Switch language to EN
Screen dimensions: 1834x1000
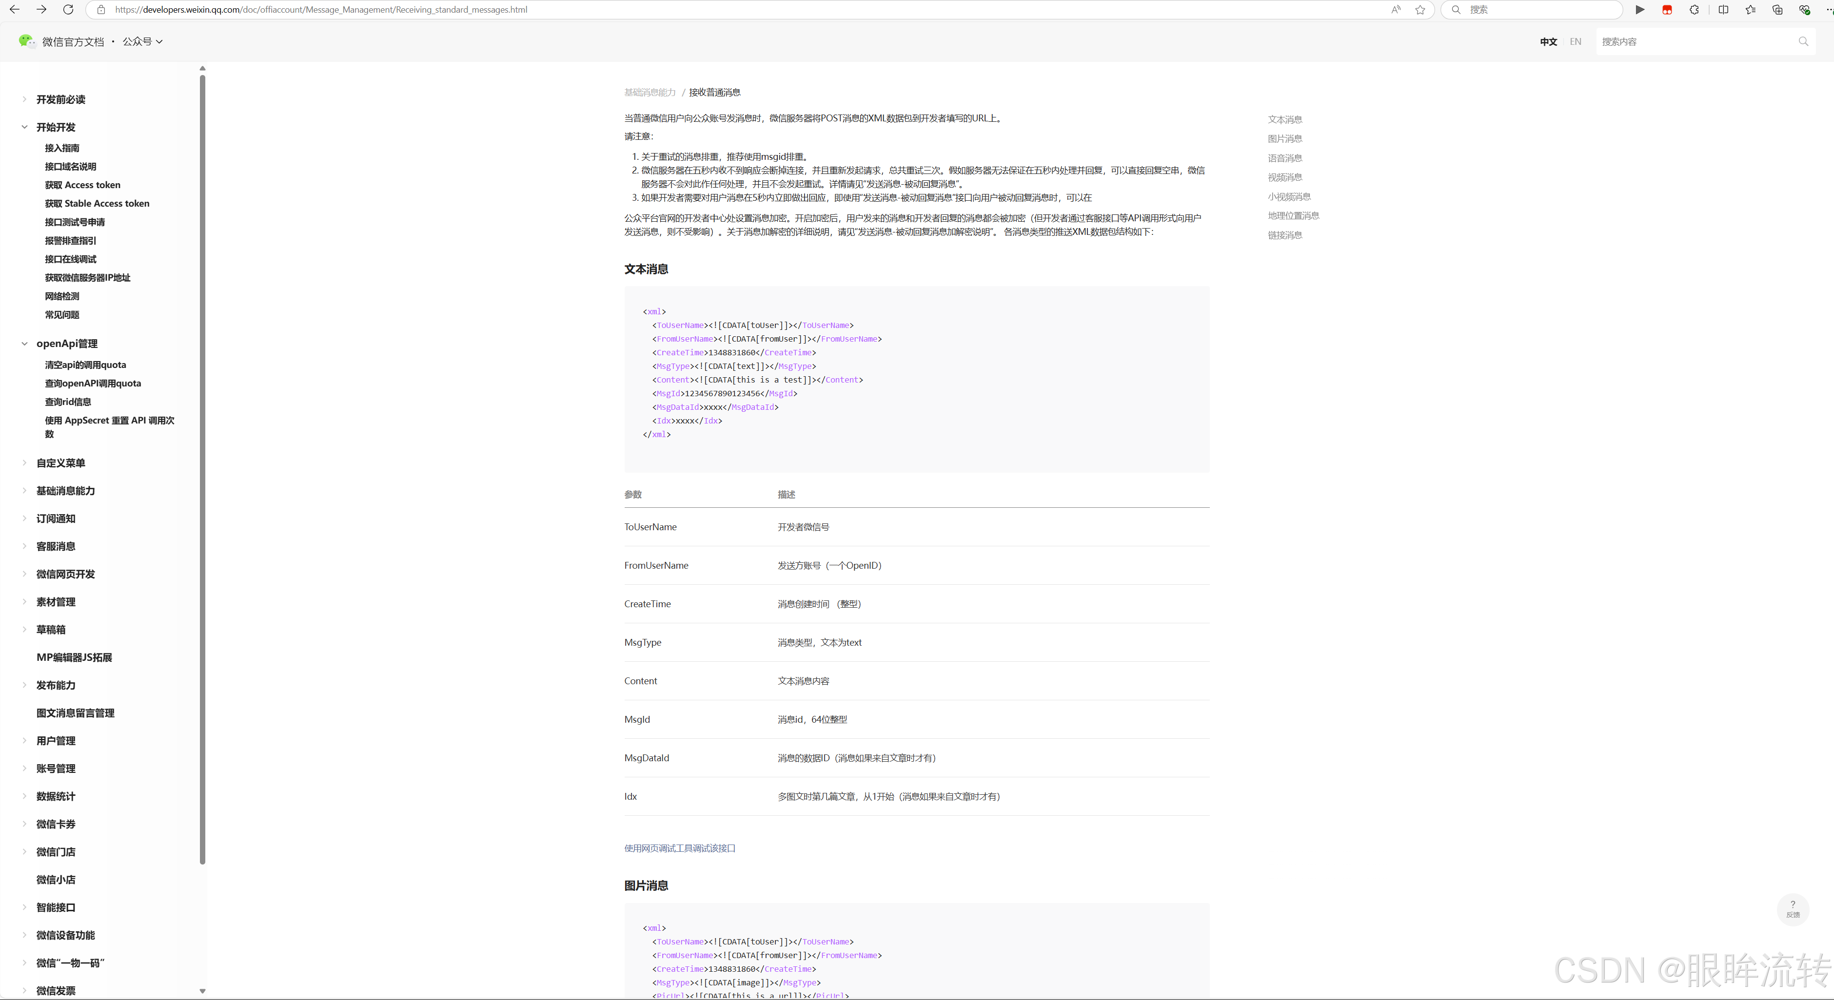click(x=1575, y=41)
